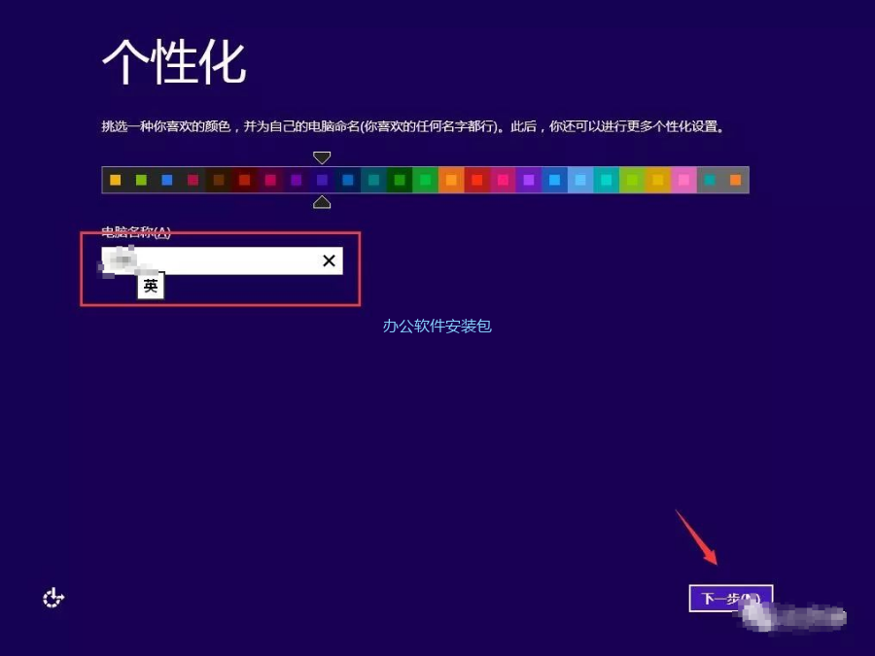
Task: Click the 下一步 button to continue
Action: click(729, 598)
